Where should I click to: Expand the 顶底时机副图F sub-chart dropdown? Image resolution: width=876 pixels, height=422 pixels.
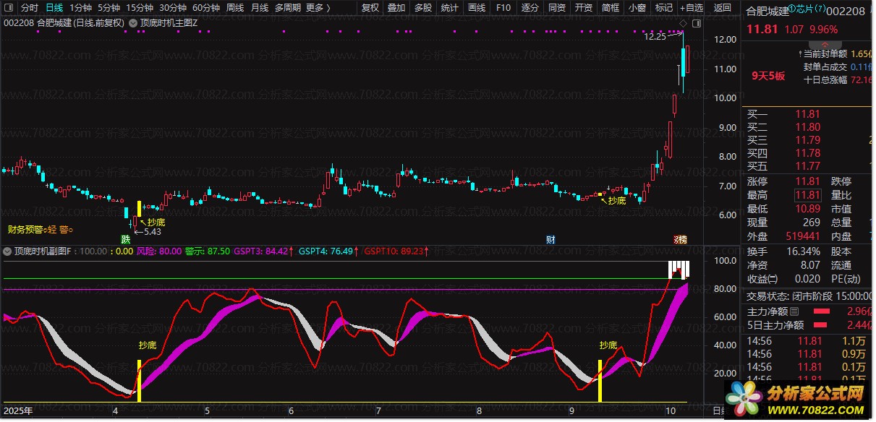click(x=9, y=251)
